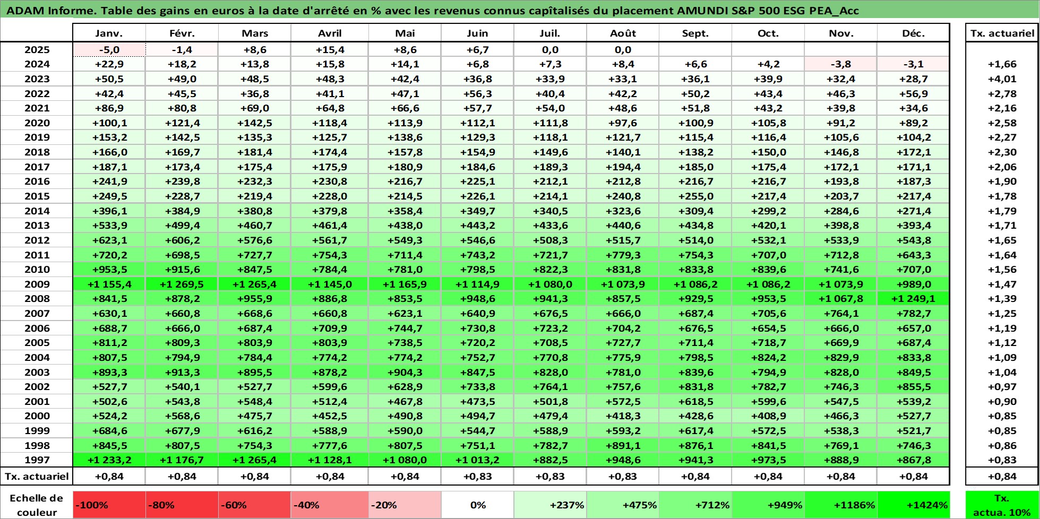Click the +1,66 actuarial rate for 2024

1002,64
